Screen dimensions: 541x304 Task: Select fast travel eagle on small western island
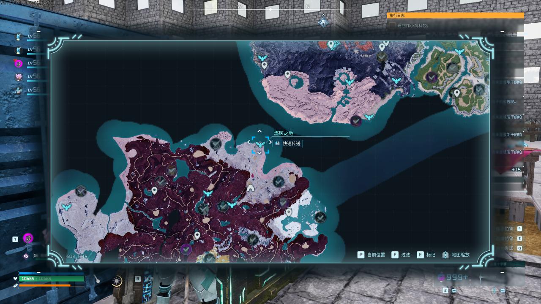point(66,207)
